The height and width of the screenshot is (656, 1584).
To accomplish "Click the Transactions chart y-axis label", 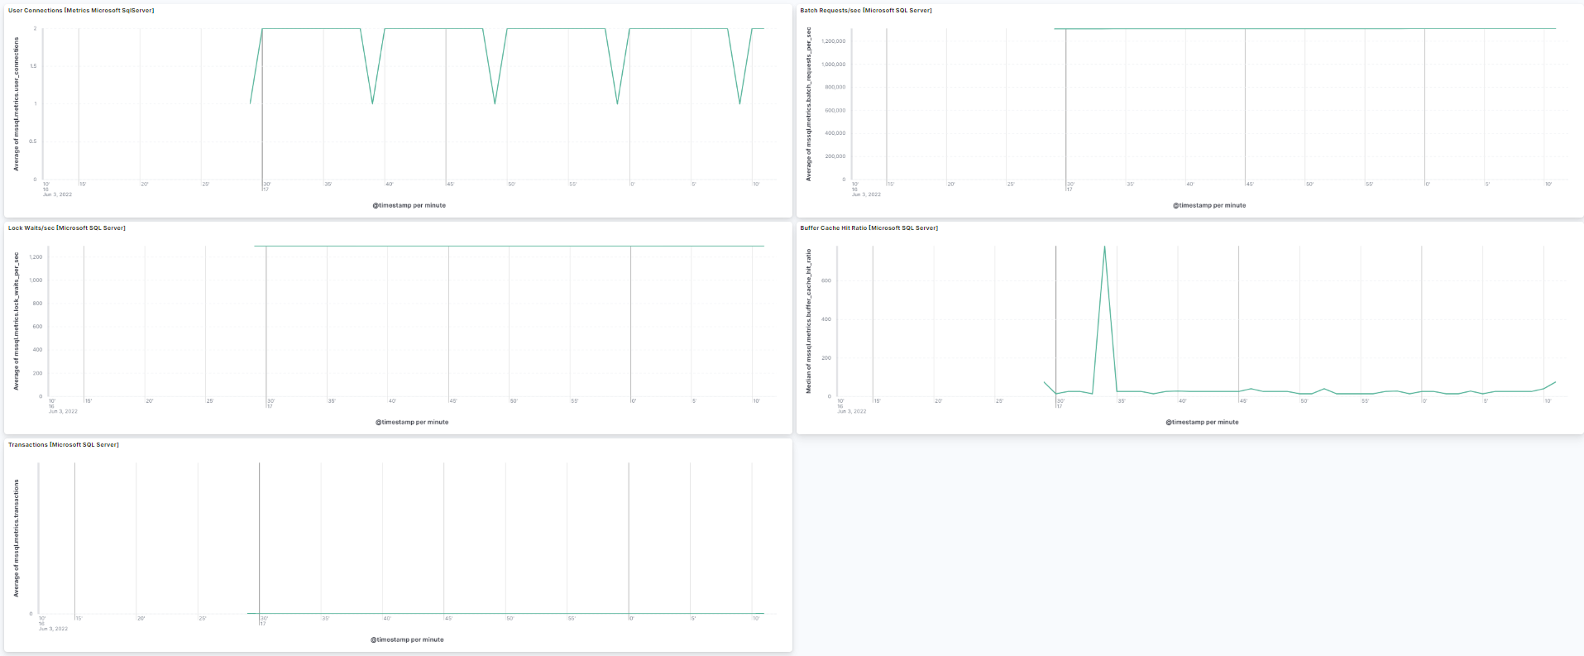I will [x=16, y=538].
